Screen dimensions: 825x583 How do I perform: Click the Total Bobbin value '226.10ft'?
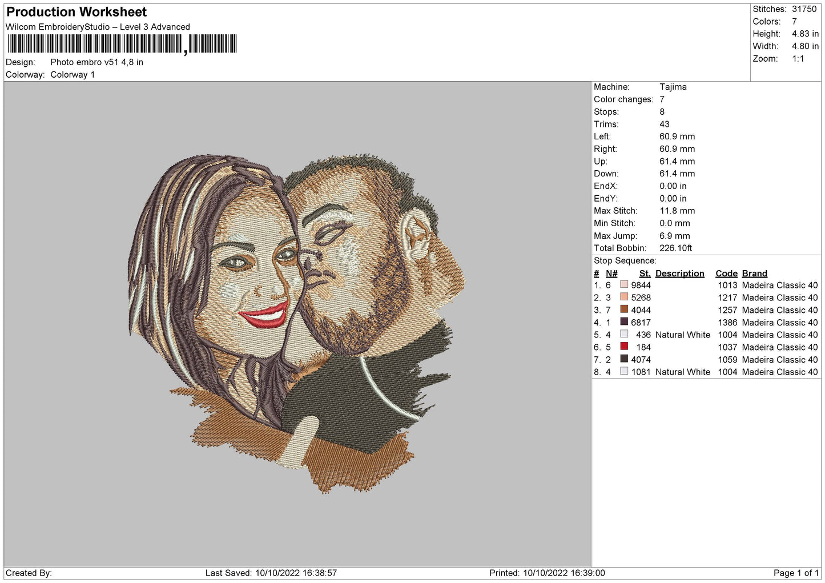(x=676, y=248)
